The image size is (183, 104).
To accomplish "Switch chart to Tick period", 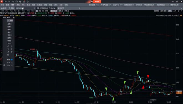I will click(11, 11).
